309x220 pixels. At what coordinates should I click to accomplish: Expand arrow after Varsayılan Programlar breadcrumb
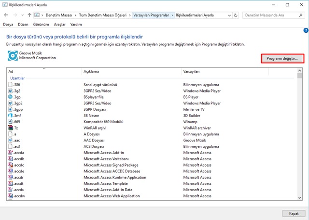(172, 15)
